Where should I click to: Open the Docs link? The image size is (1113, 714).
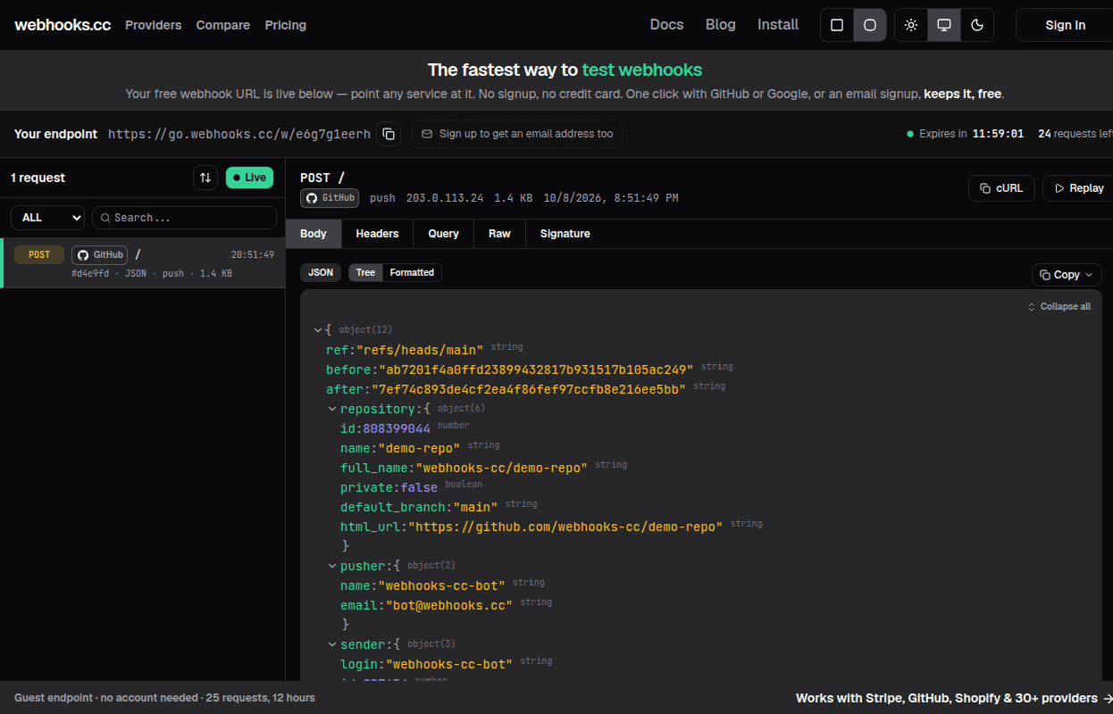pyautogui.click(x=666, y=25)
